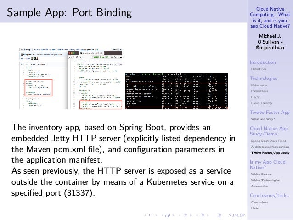Viewport: 293px width, 220px height.
Task: Click the presentation title in sidebar
Action: [x=270, y=17]
